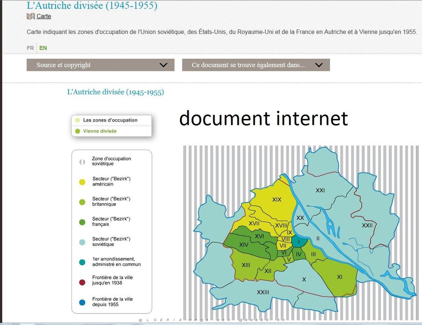
Task: Click the dark green French sector swatch
Action: pos(82,222)
